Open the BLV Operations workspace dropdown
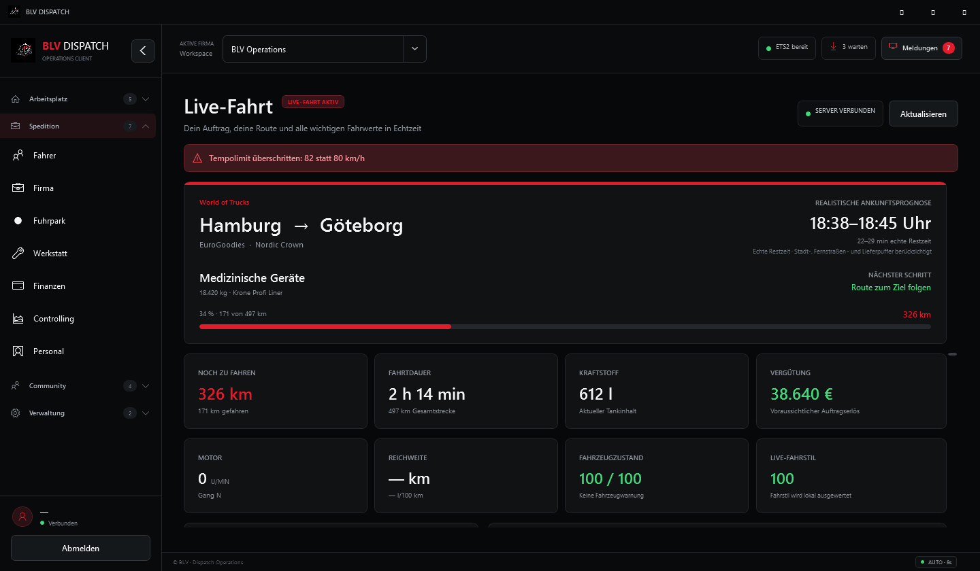Screen dimensions: 980x571 pyautogui.click(x=325, y=49)
